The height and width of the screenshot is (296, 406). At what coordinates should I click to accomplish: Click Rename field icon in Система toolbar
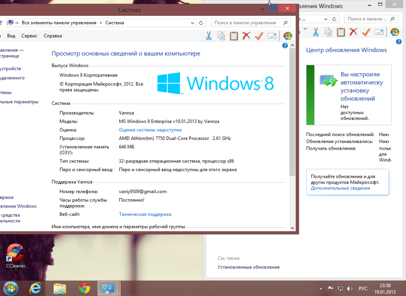[x=272, y=36]
